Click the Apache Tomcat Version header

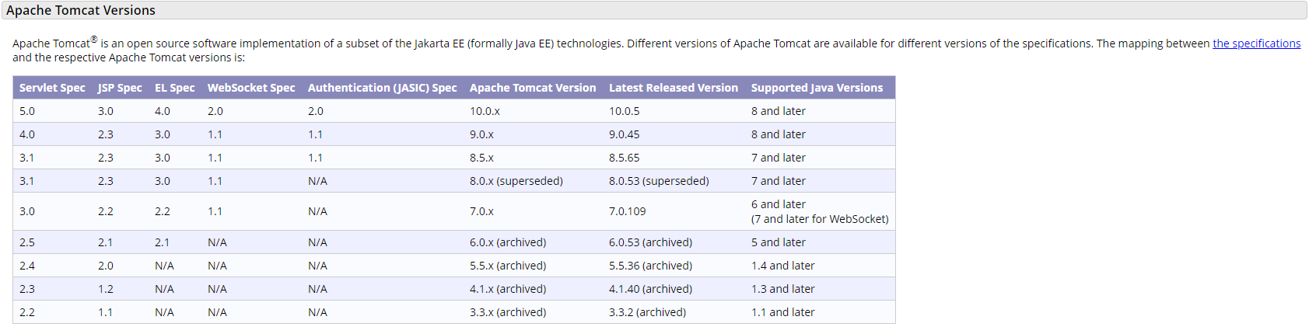click(x=533, y=88)
